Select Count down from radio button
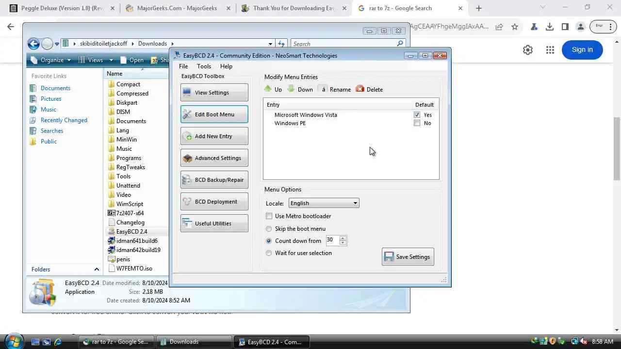Screen dimensions: 621x349 pyautogui.click(x=269, y=241)
